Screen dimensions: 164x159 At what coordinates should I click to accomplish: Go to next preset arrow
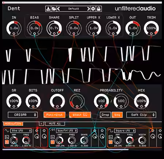[x=89, y=9]
